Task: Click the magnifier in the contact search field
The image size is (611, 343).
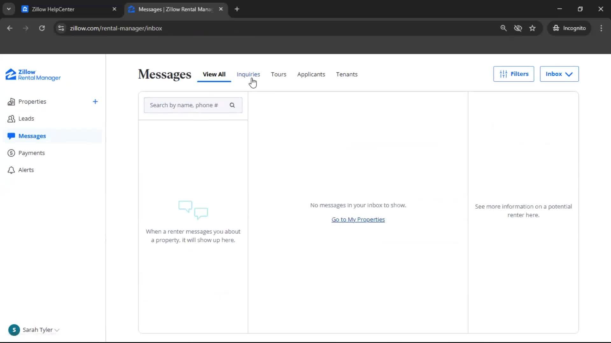Action: point(232,105)
